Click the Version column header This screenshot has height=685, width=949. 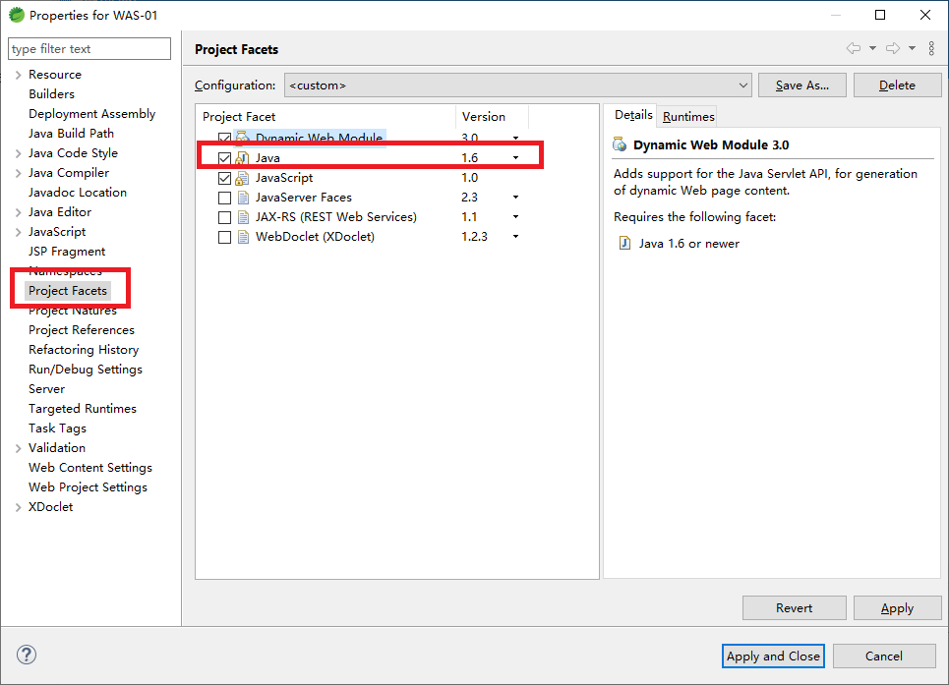(492, 117)
